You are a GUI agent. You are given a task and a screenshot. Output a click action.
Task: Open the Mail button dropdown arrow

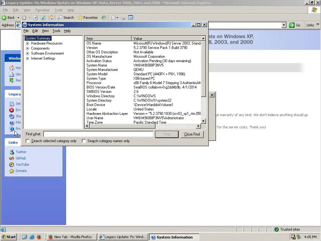click(x=117, y=18)
